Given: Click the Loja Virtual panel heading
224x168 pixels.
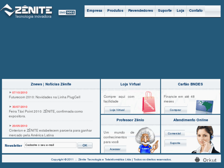Looking at the screenshot, I should [130, 84].
